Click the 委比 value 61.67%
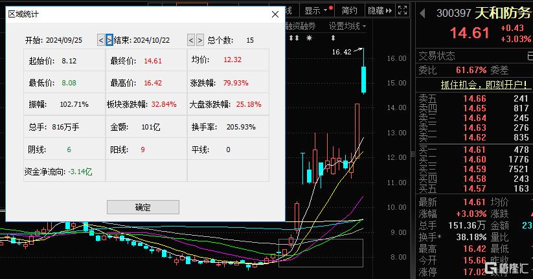 [x=471, y=71]
